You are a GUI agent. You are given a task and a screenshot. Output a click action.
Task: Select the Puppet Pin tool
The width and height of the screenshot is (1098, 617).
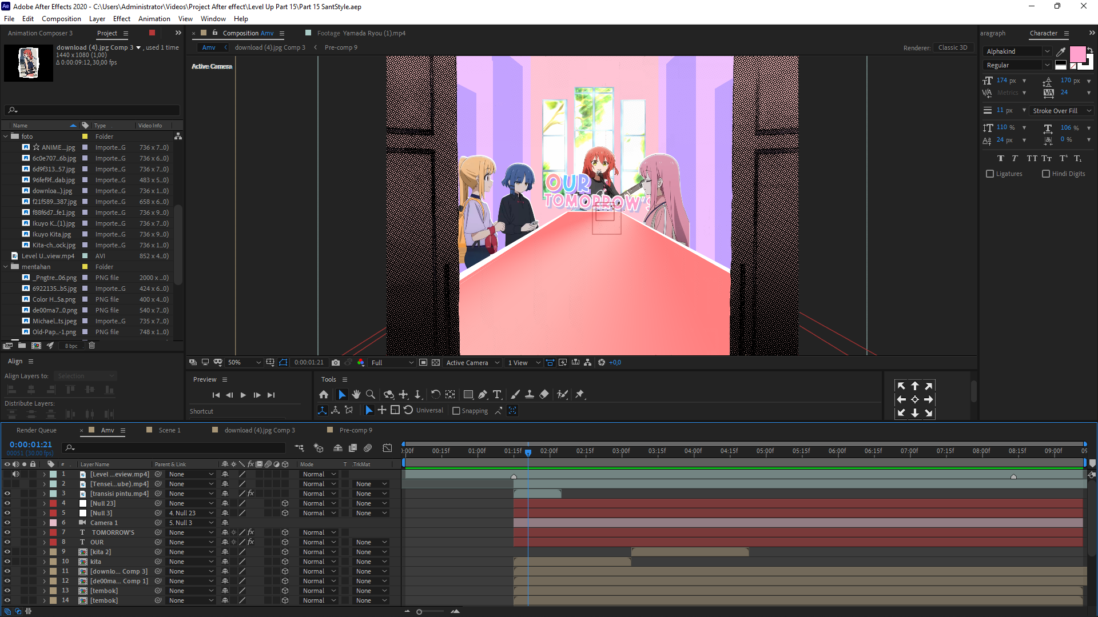click(x=580, y=394)
